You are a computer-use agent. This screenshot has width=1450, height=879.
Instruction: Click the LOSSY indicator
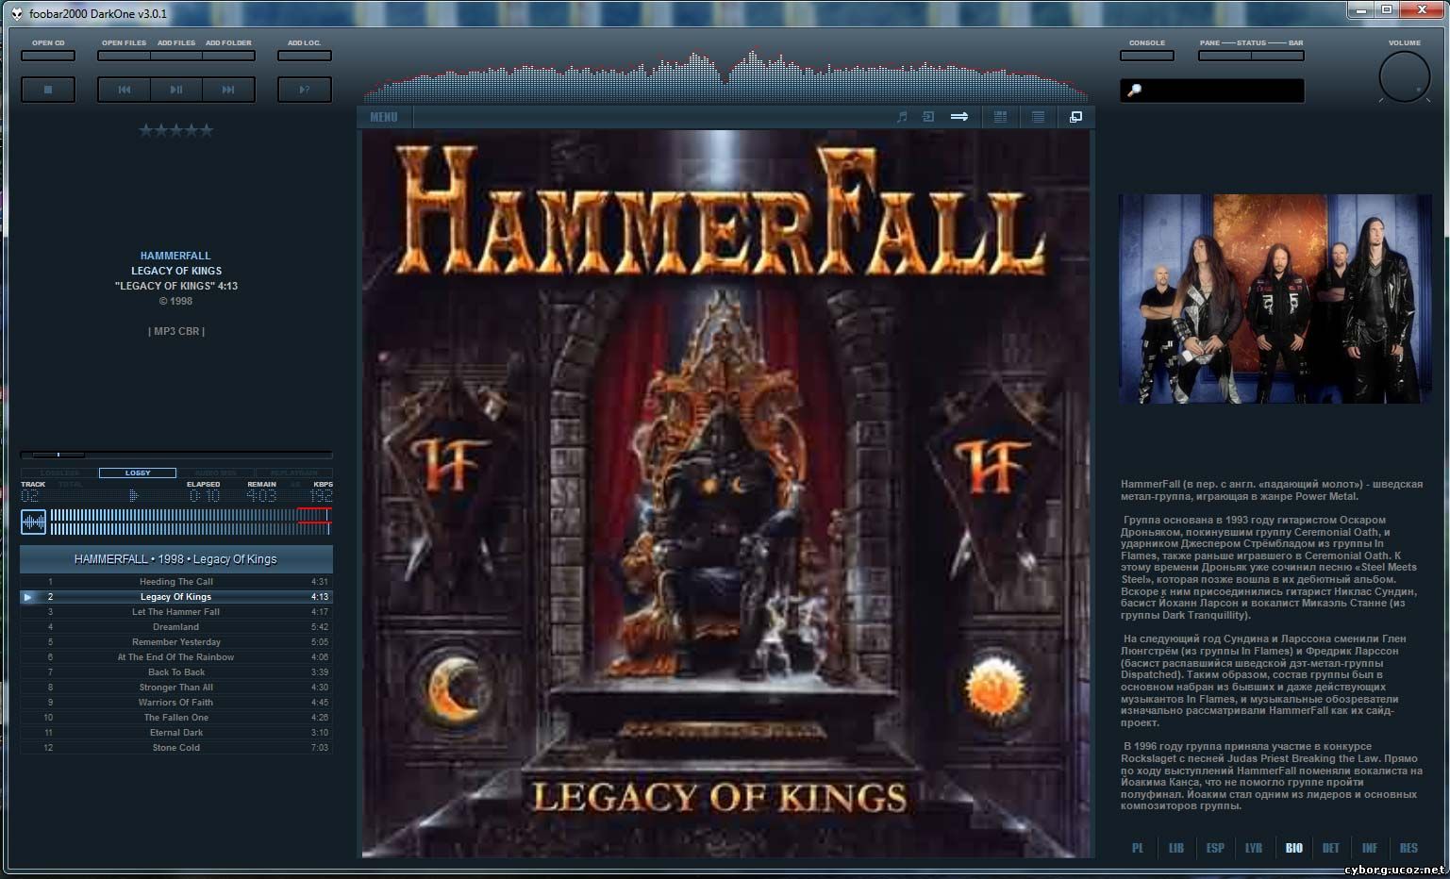tap(138, 473)
